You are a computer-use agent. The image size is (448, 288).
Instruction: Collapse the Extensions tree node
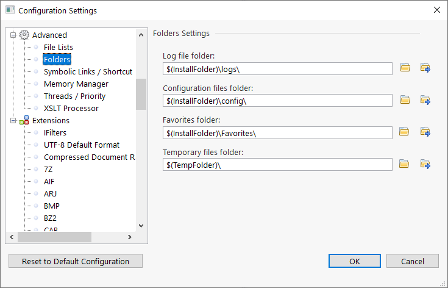(13, 121)
